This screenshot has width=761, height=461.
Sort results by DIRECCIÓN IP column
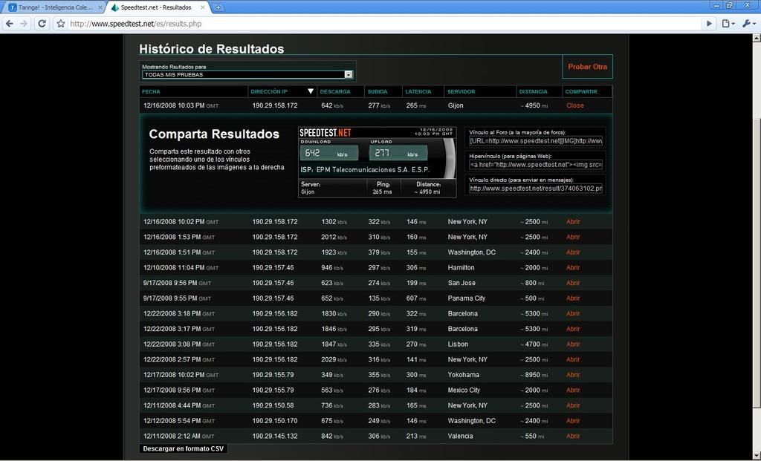[269, 91]
